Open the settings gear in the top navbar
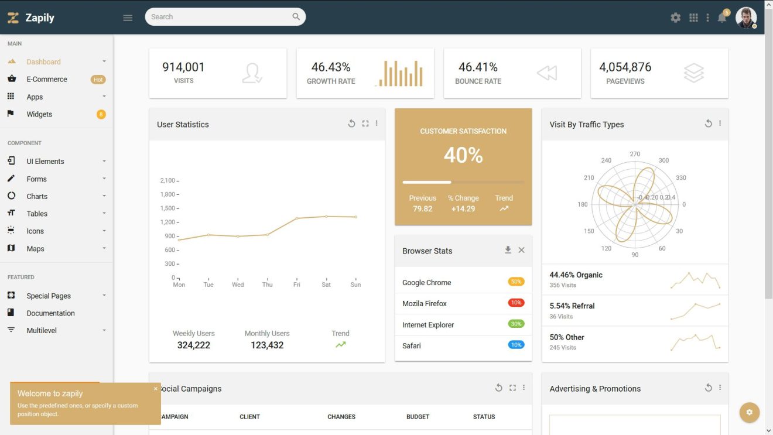This screenshot has width=773, height=435. pyautogui.click(x=675, y=18)
